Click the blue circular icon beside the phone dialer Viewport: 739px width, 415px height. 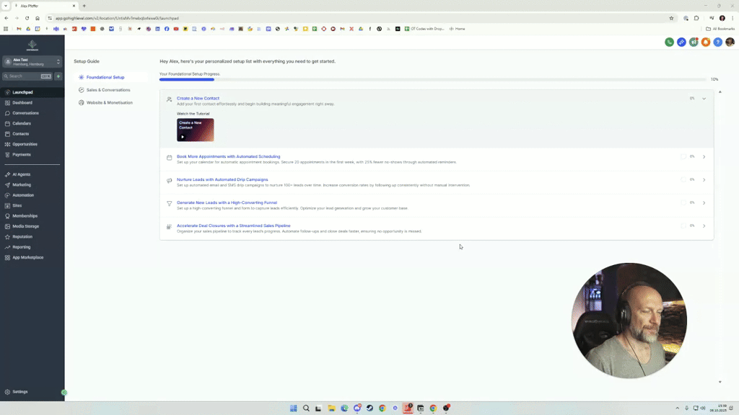[x=681, y=42]
